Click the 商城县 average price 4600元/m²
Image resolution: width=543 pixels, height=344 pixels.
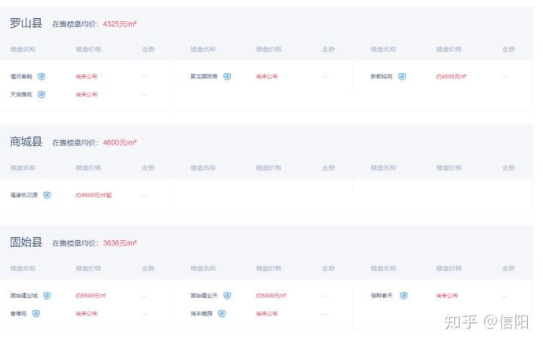click(120, 142)
